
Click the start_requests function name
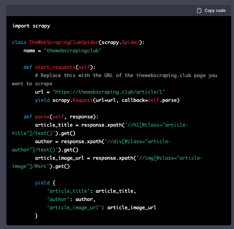(55, 67)
